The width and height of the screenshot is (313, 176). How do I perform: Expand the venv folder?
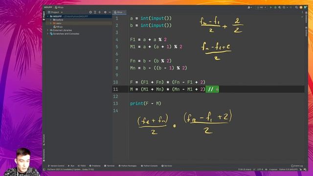[51, 23]
